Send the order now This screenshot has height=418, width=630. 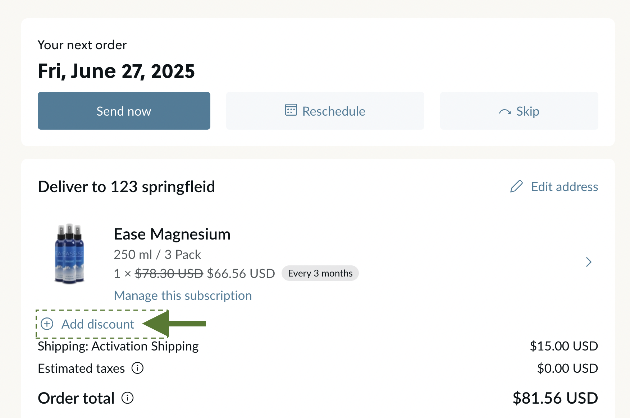point(124,111)
